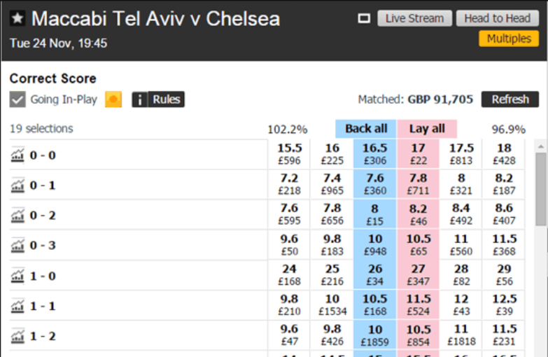Screen dimensions: 548x357
Task: Open the graph icon for 0 - 0
Action: click(x=17, y=155)
